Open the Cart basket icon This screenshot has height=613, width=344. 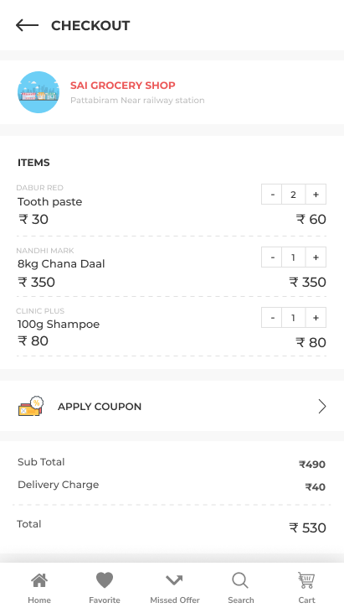306,580
